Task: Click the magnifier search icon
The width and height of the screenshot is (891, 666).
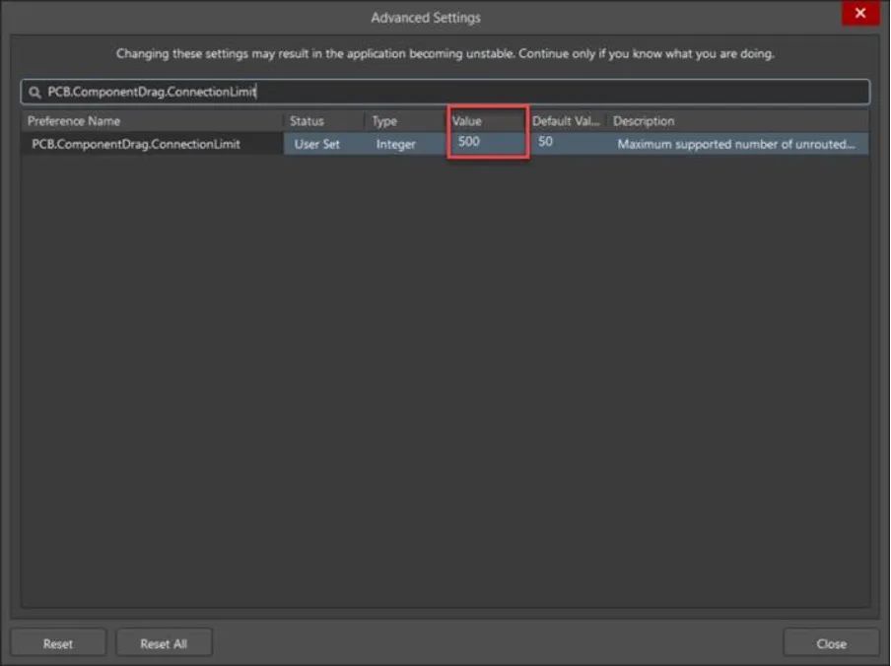Action: (34, 92)
